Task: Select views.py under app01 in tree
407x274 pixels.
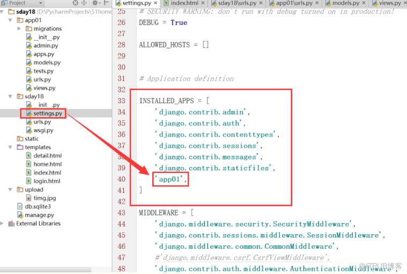Action: pyautogui.click(x=41, y=88)
